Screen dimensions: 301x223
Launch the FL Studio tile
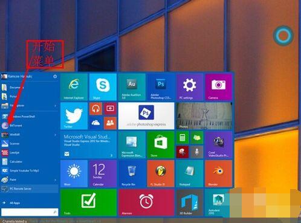tap(161, 173)
